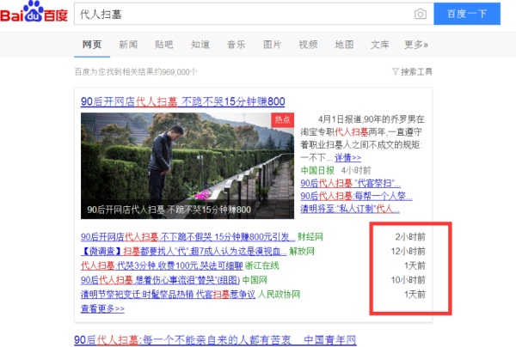Expand the 更多» menu

tap(416, 45)
